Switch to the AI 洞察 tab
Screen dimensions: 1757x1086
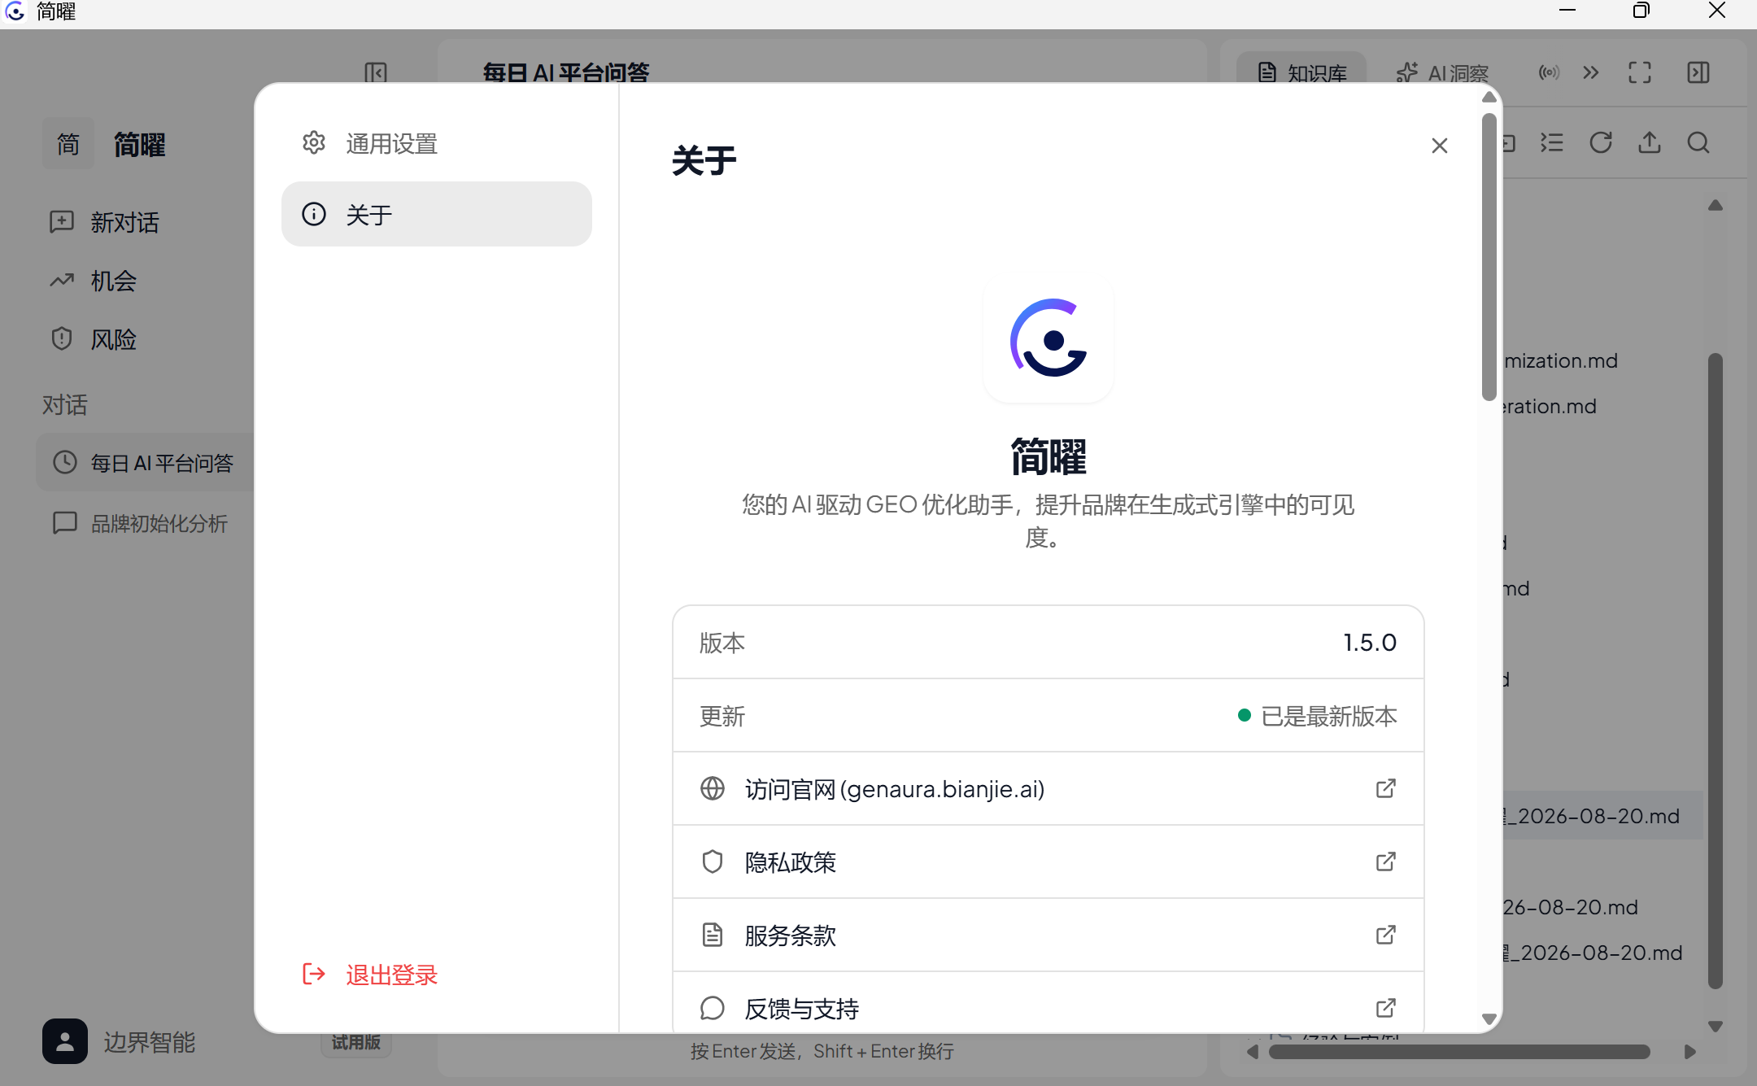(1442, 73)
